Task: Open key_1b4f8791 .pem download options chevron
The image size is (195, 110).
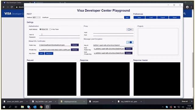Action: click(141, 101)
